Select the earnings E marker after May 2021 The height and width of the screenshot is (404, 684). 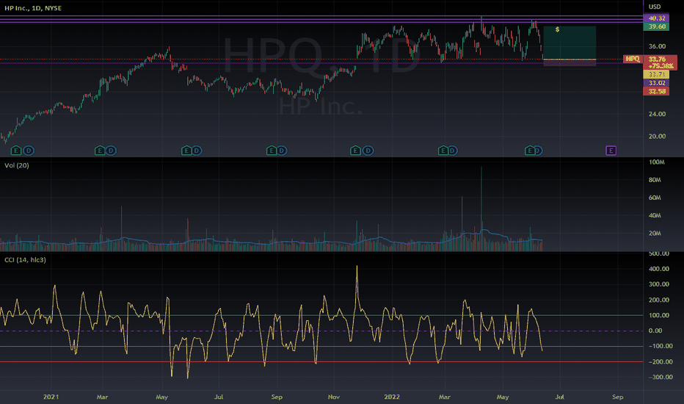coord(186,151)
